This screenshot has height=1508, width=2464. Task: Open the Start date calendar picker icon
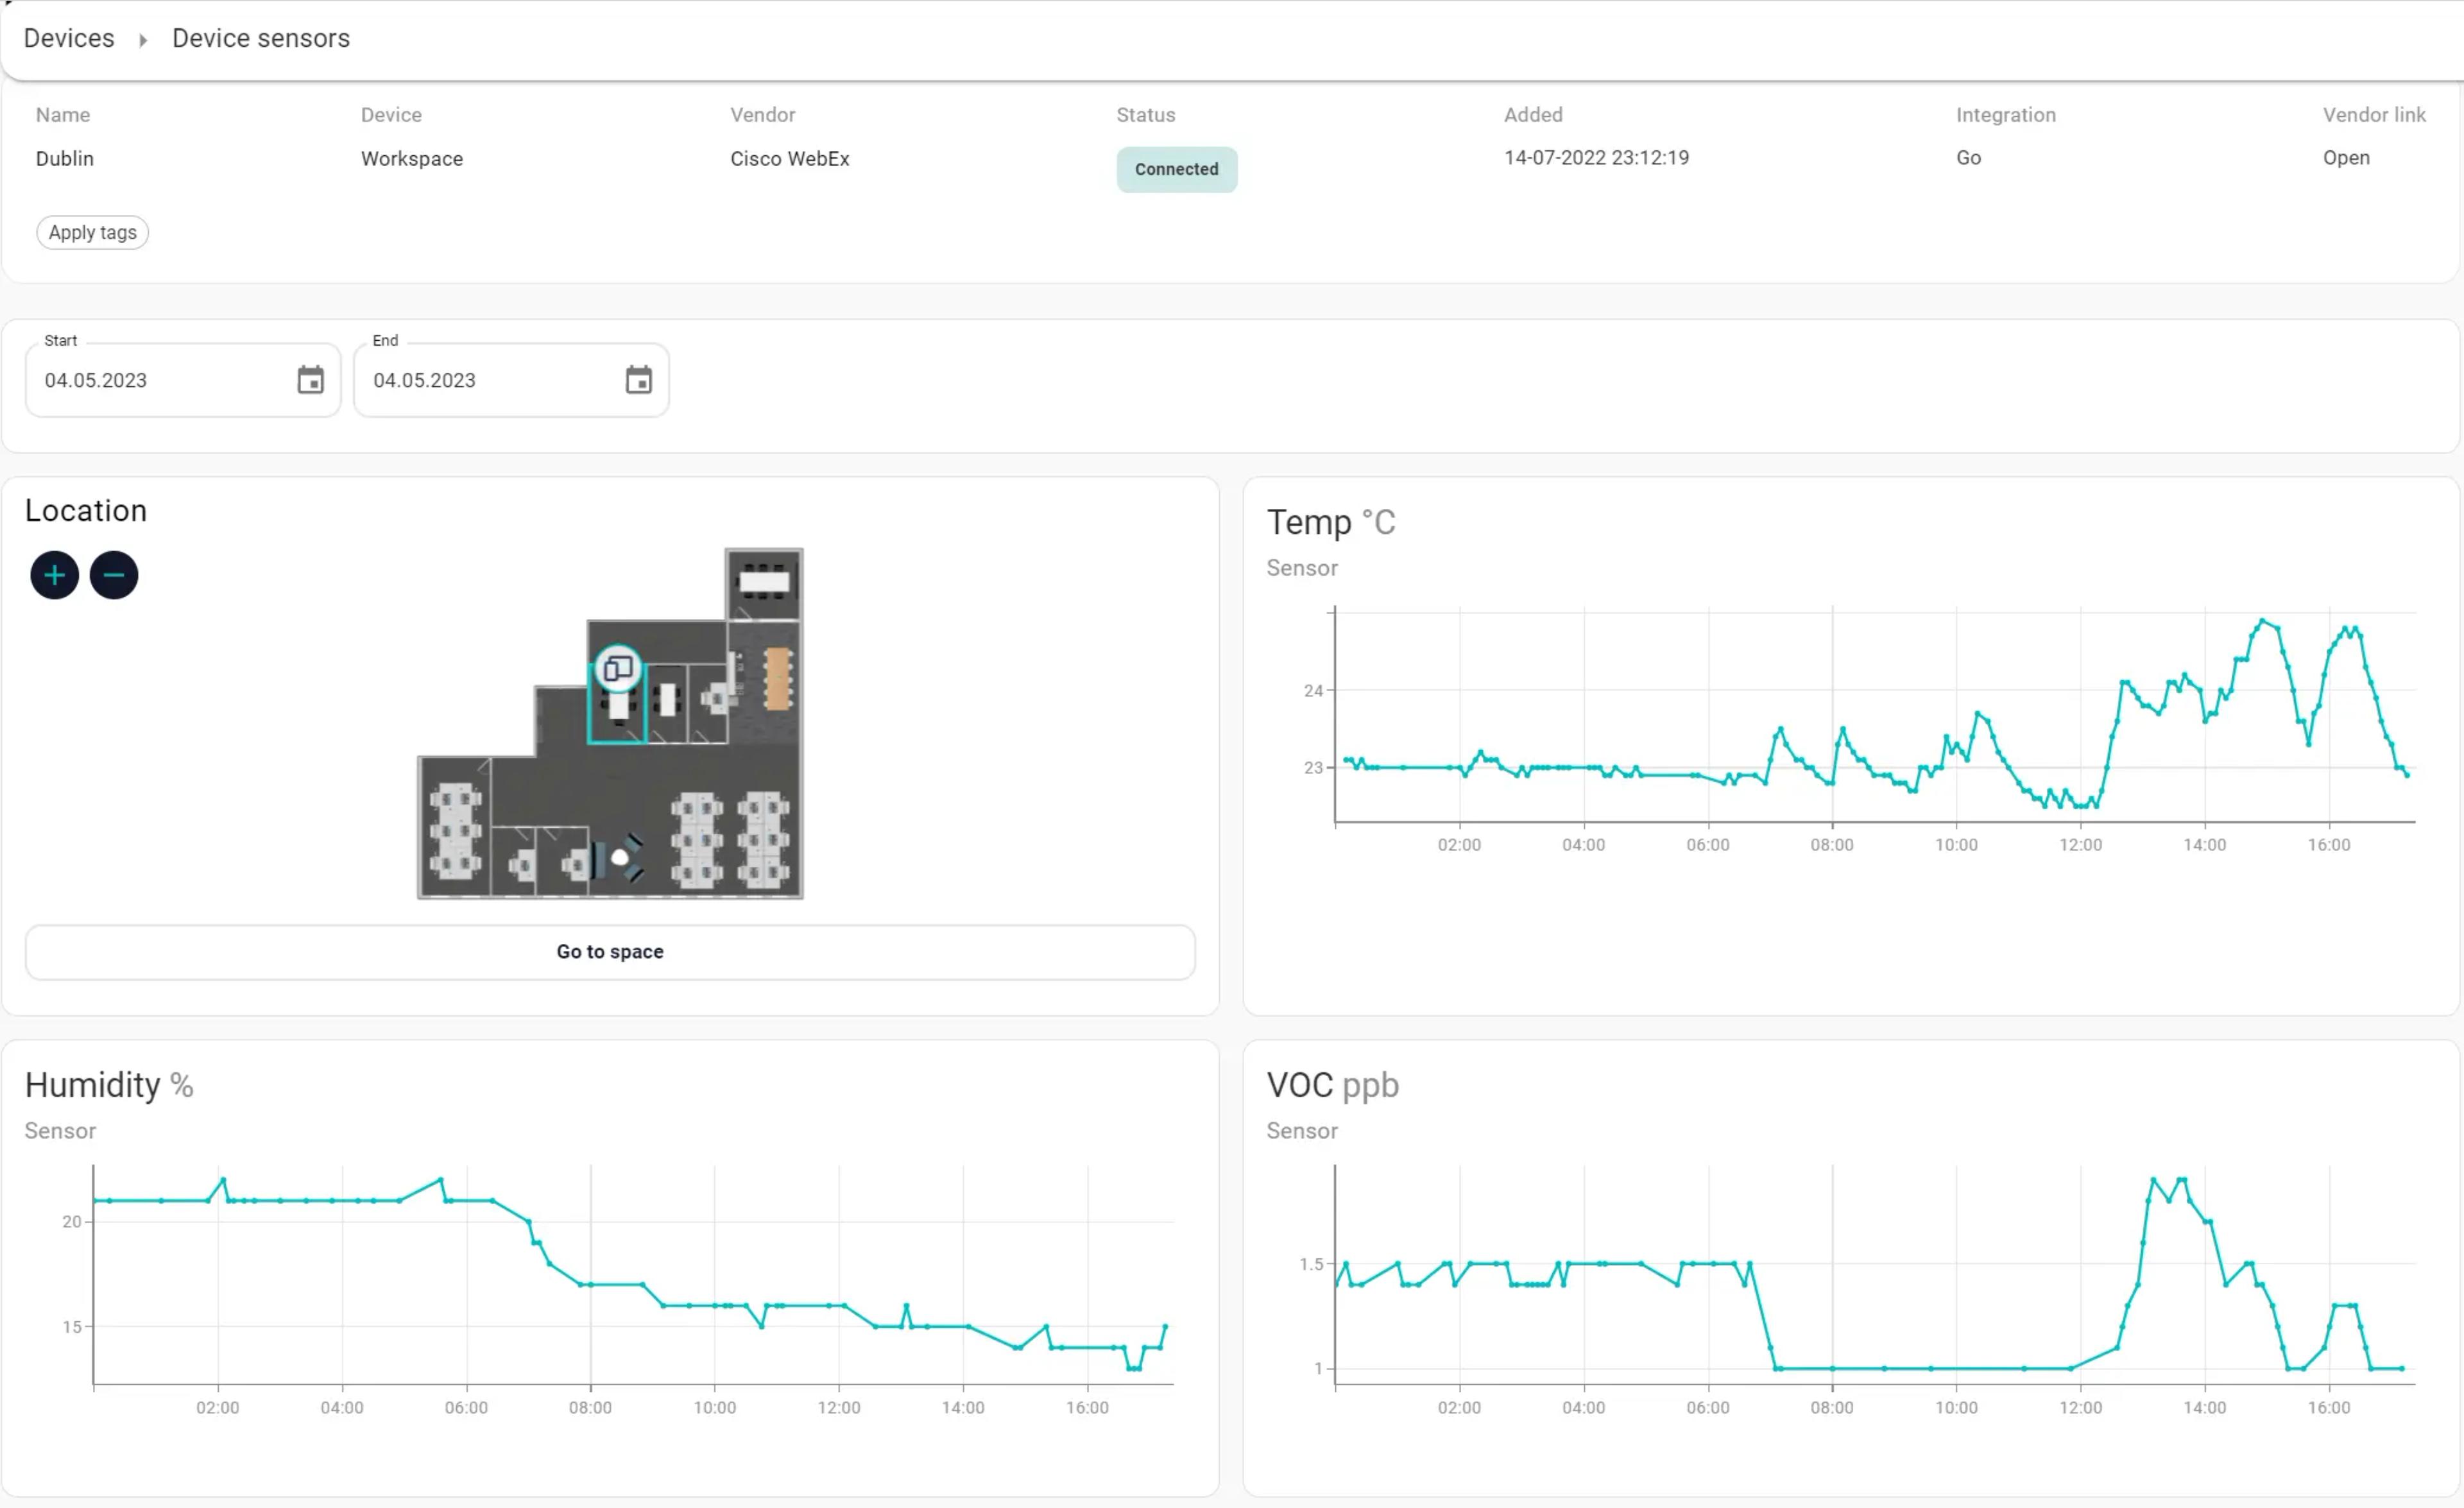310,380
